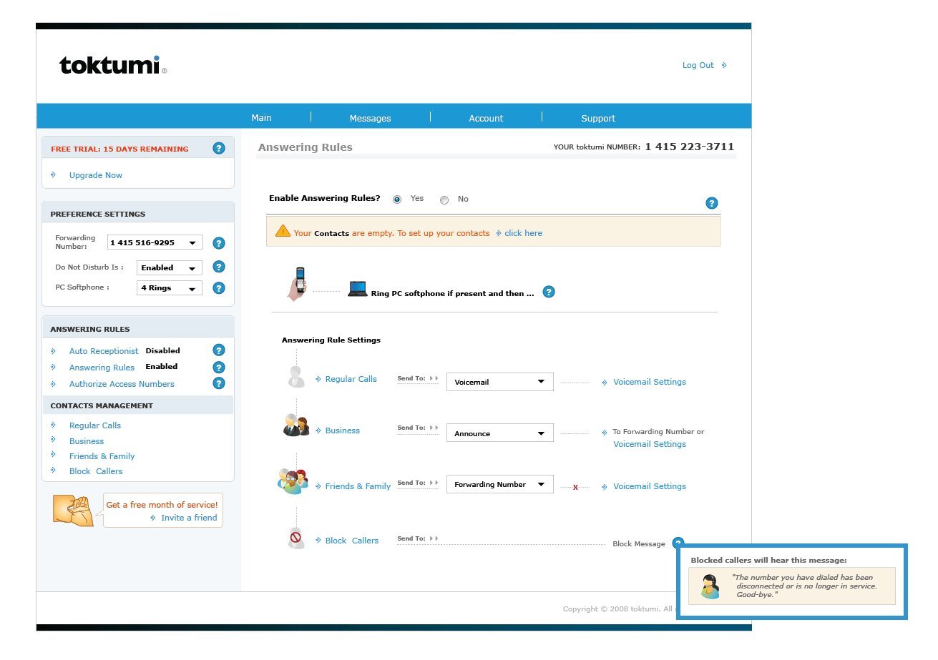The width and height of the screenshot is (938, 660).
Task: Click Business link in Answering Rule Settings
Action: 343,430
